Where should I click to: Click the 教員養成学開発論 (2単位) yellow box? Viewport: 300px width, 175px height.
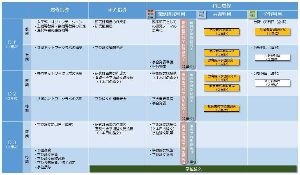pos(221,88)
